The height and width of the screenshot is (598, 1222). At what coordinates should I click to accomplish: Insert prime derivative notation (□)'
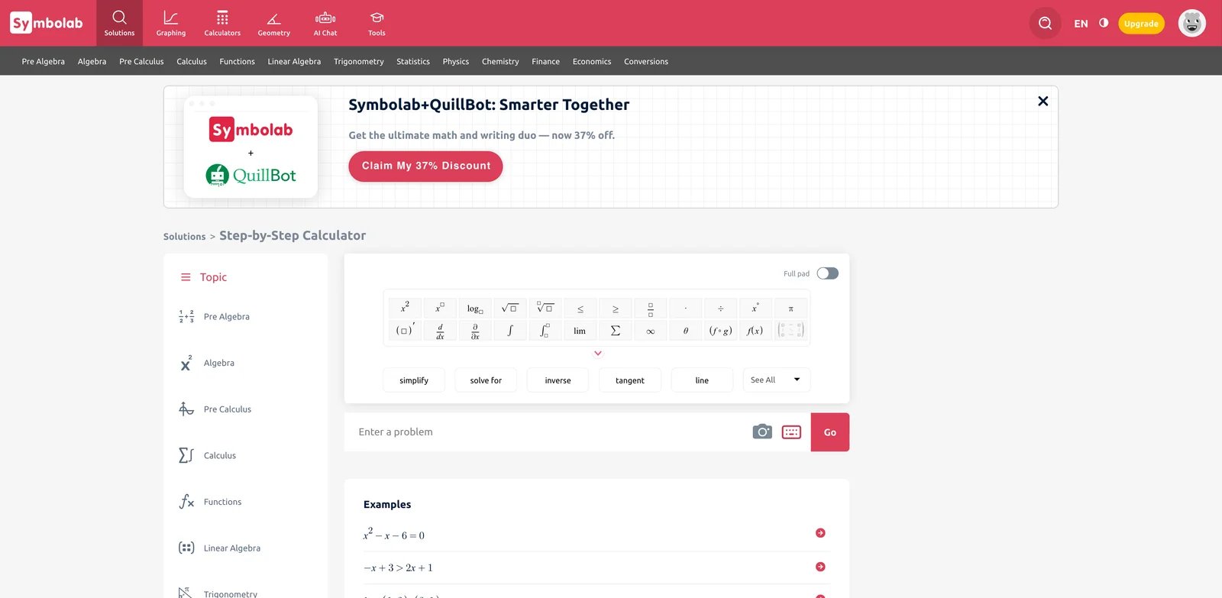pos(405,331)
